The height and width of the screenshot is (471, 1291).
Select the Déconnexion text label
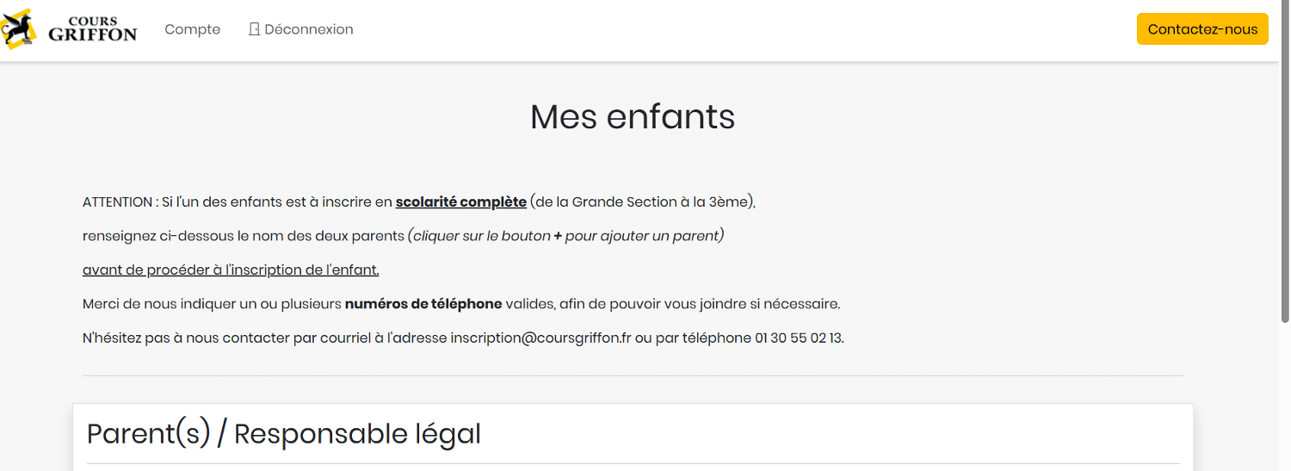[309, 29]
